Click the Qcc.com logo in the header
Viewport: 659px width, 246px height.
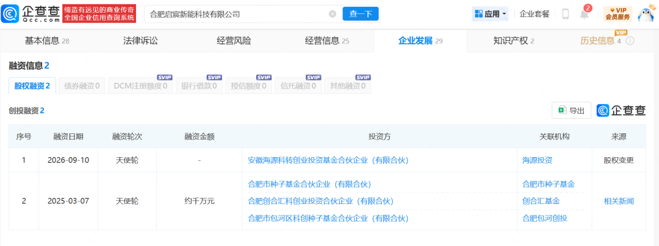click(x=31, y=14)
